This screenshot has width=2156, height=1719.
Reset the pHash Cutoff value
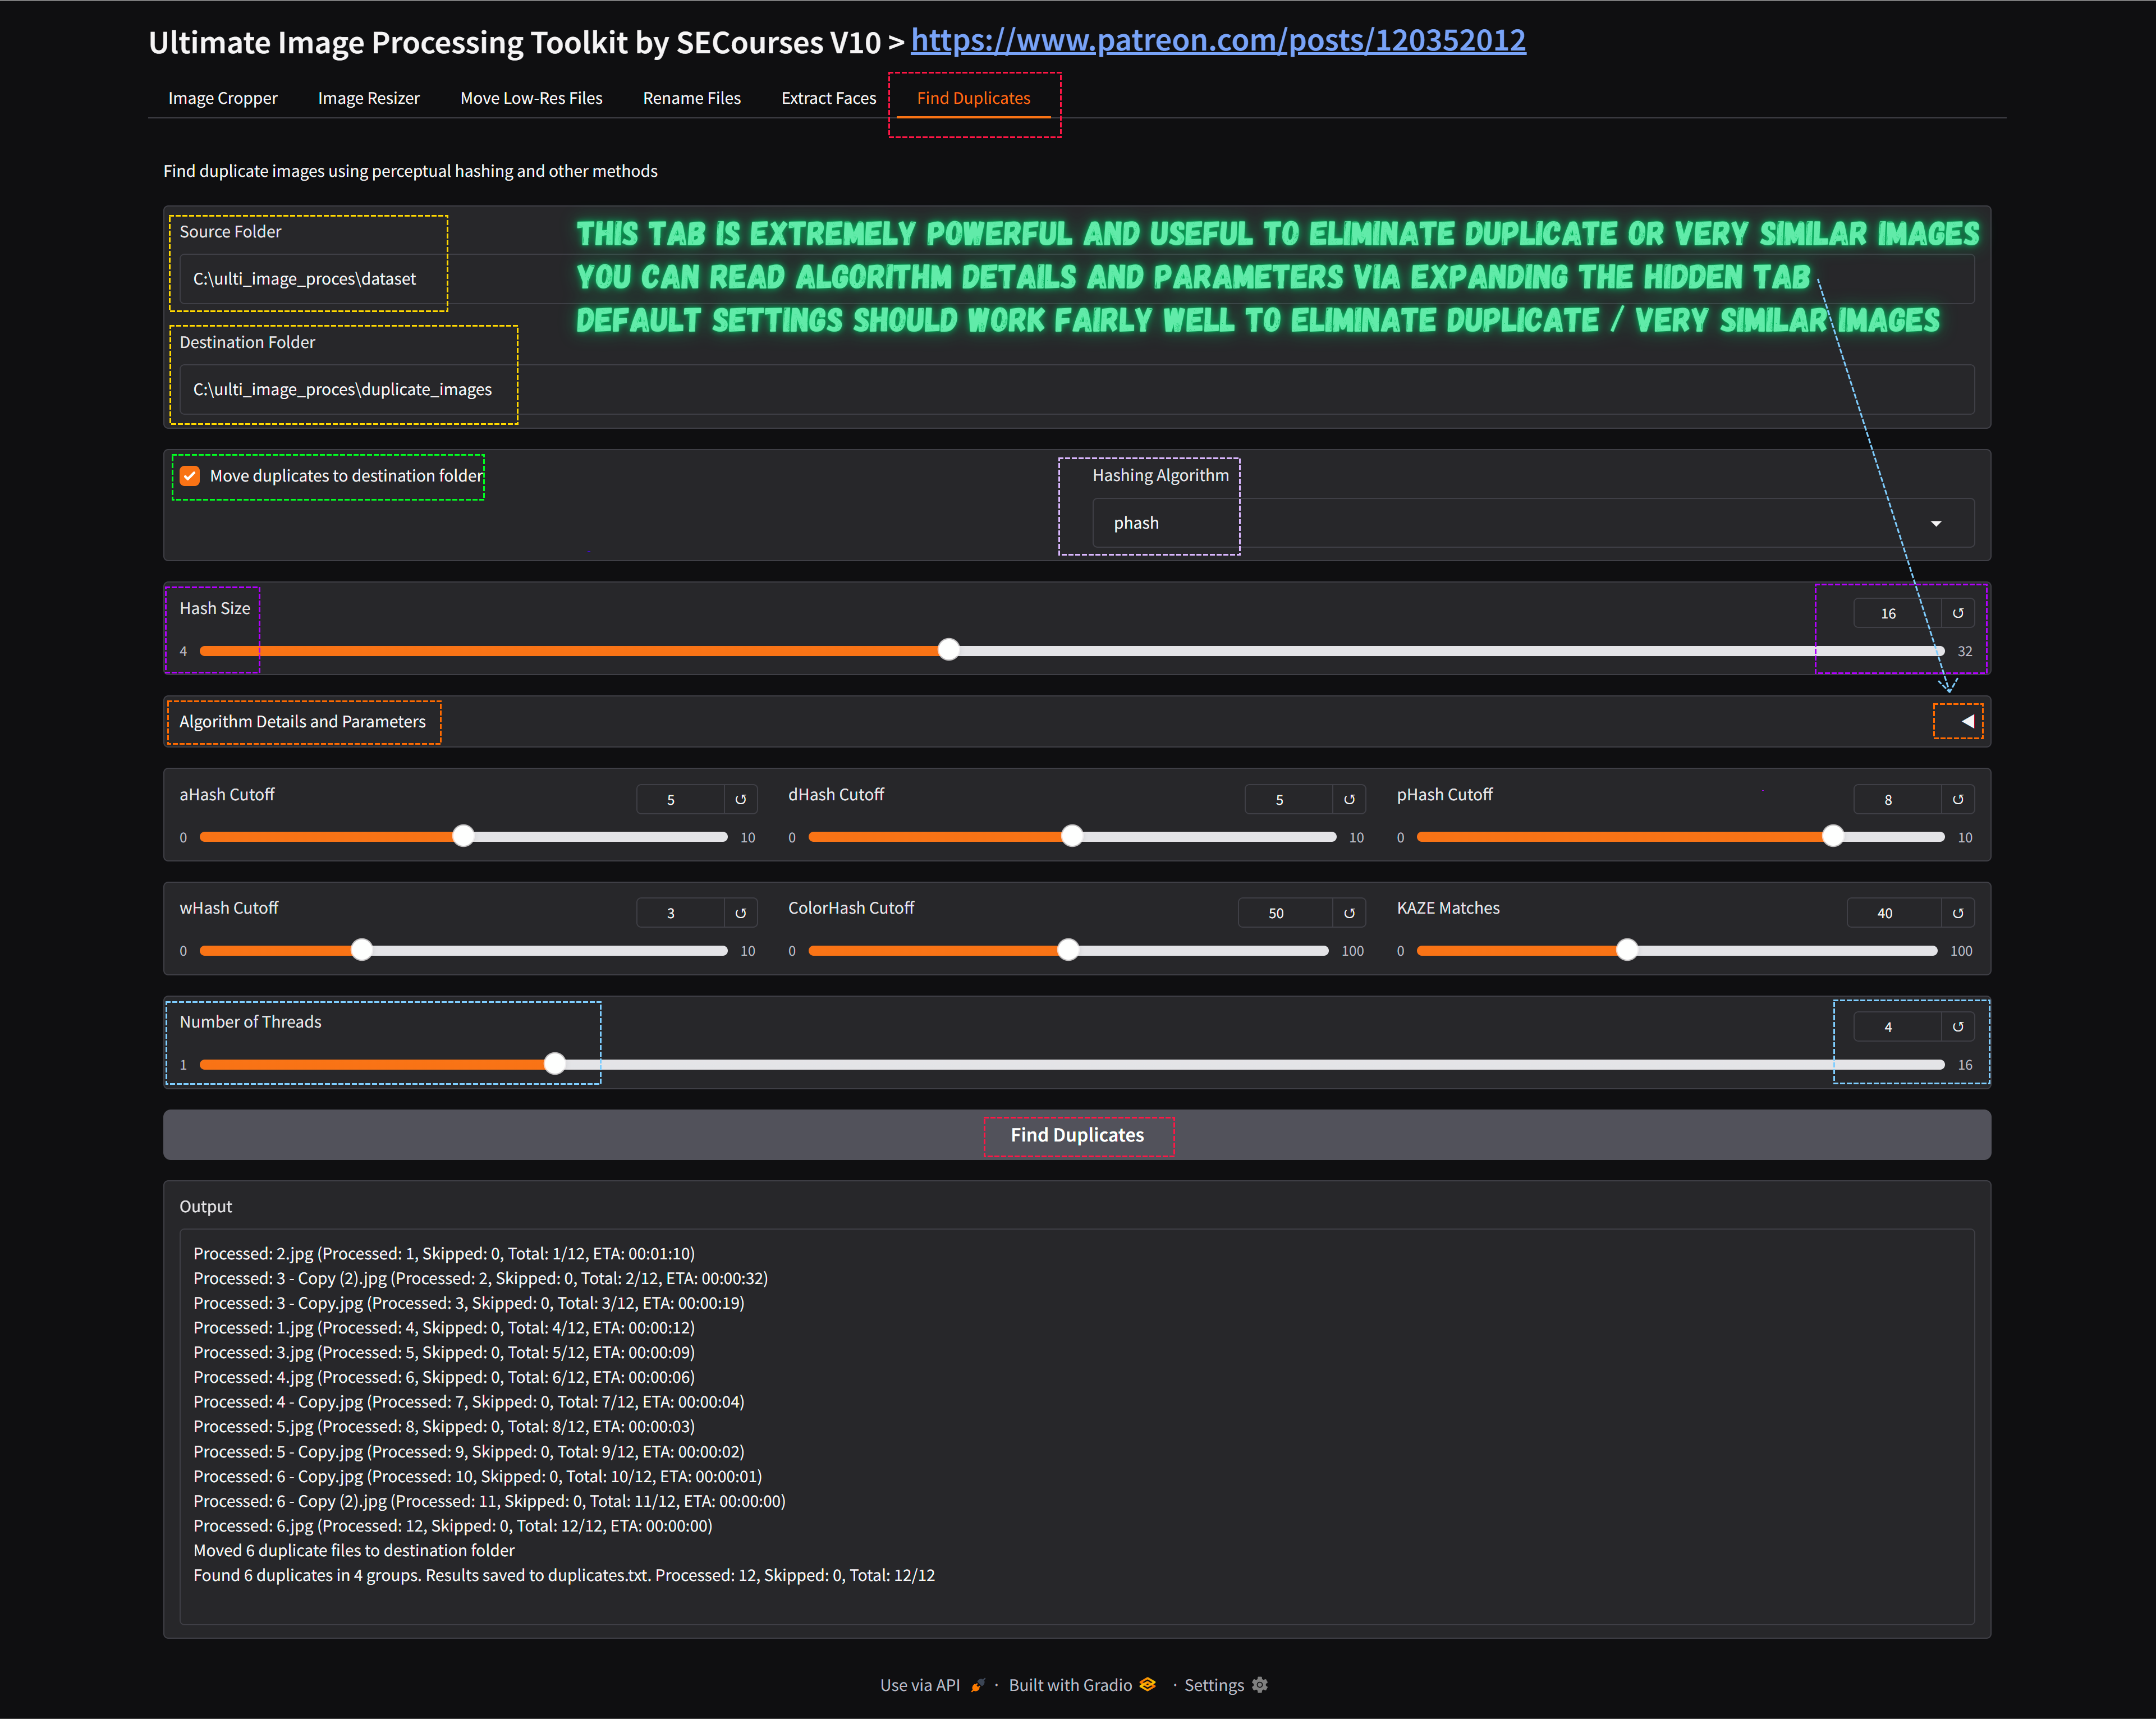pos(1957,799)
